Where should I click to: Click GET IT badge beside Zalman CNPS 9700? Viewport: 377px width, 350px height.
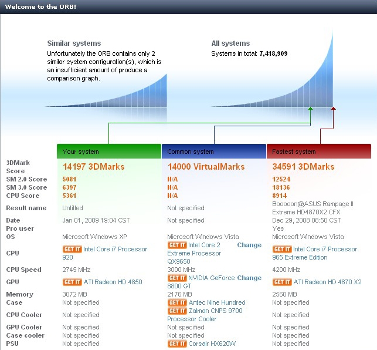pos(177,311)
